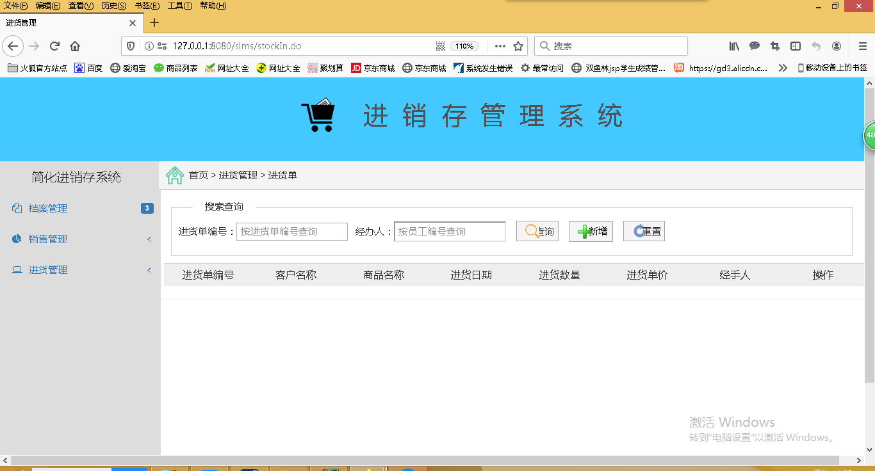875x471 pixels.
Task: Click the 查询 search button
Action: pos(537,232)
